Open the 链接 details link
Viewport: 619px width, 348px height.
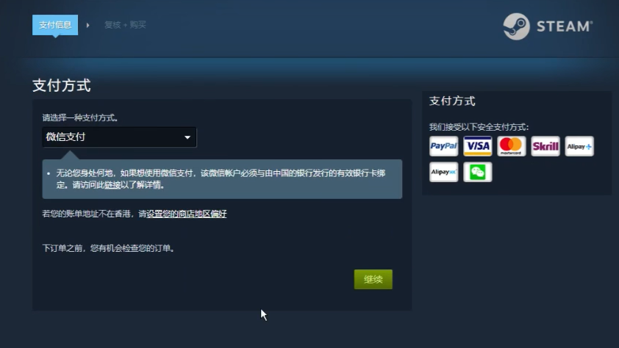tap(112, 185)
